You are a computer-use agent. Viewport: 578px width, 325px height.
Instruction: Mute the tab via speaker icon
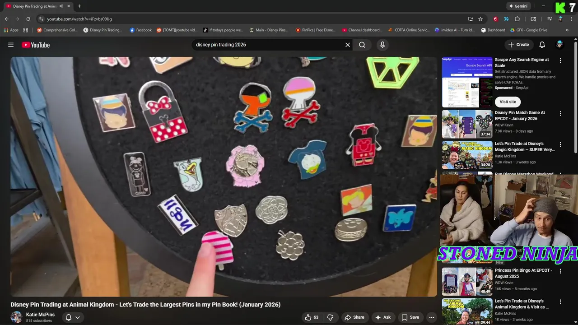61,6
